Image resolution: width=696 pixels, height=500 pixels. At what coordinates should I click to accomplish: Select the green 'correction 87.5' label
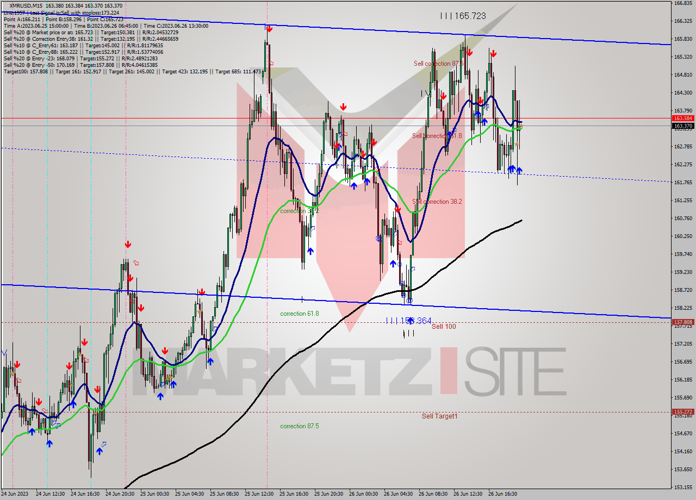tap(300, 426)
